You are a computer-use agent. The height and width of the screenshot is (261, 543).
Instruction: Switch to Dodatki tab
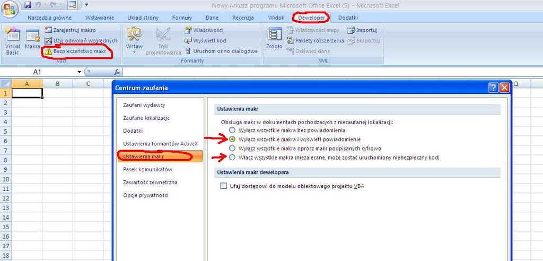pos(348,18)
